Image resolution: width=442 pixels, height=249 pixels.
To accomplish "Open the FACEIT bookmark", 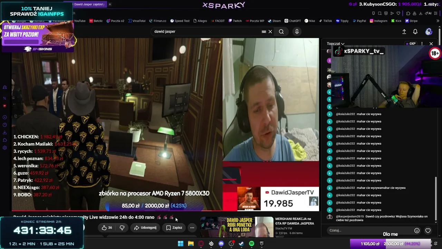I will [x=218, y=21].
